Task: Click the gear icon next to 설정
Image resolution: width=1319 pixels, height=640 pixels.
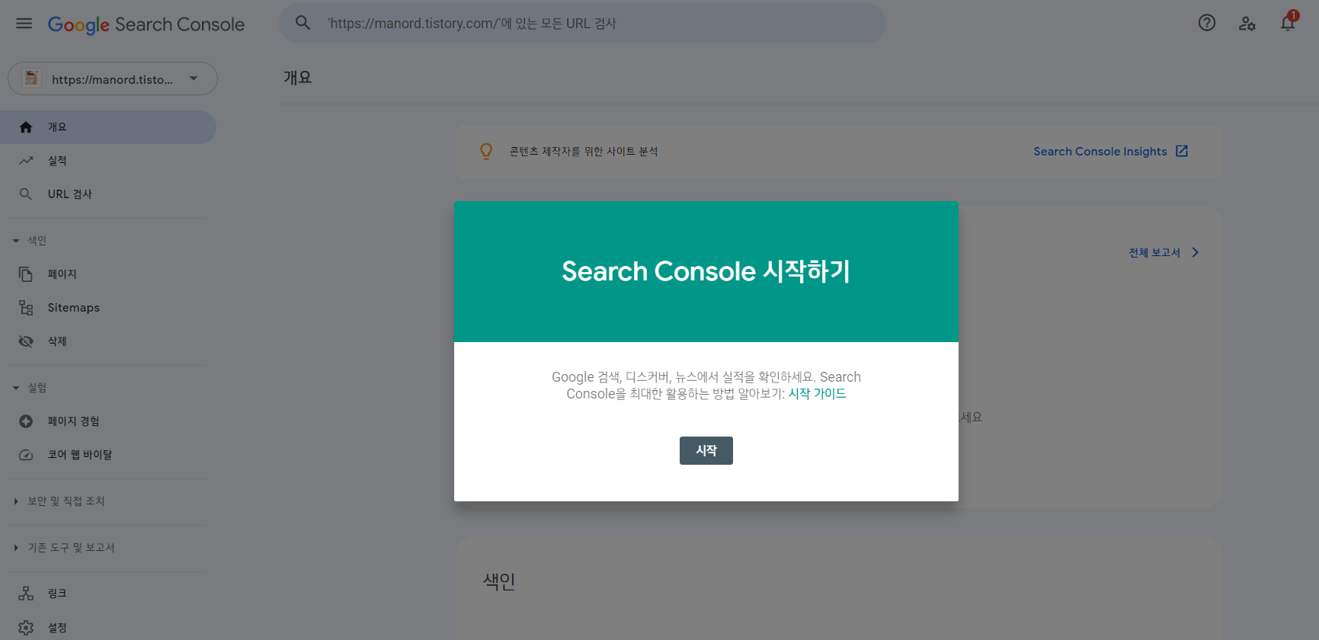Action: pos(26,628)
